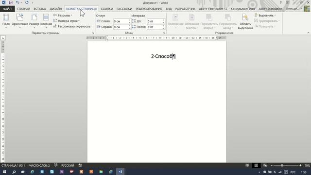
Task: Open the Размер page size button
Action: point(34,21)
